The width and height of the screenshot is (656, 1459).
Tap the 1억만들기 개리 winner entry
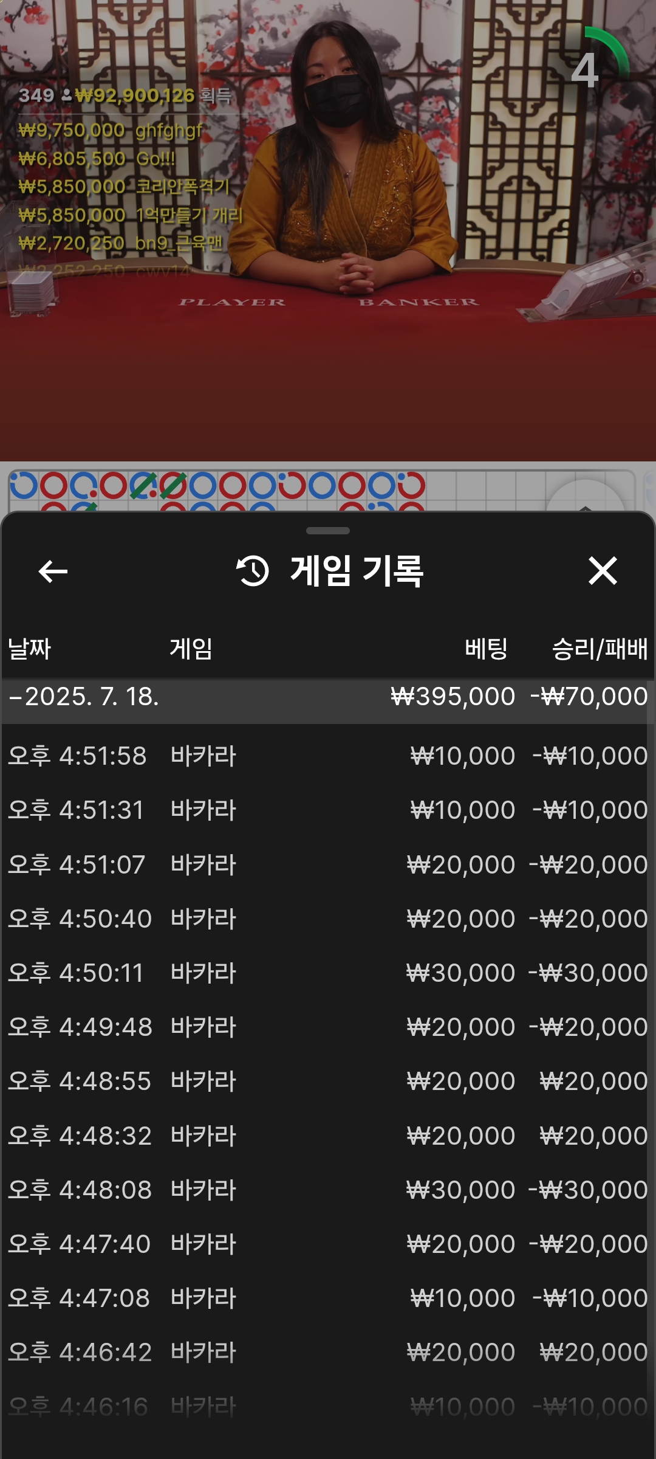pos(131,215)
